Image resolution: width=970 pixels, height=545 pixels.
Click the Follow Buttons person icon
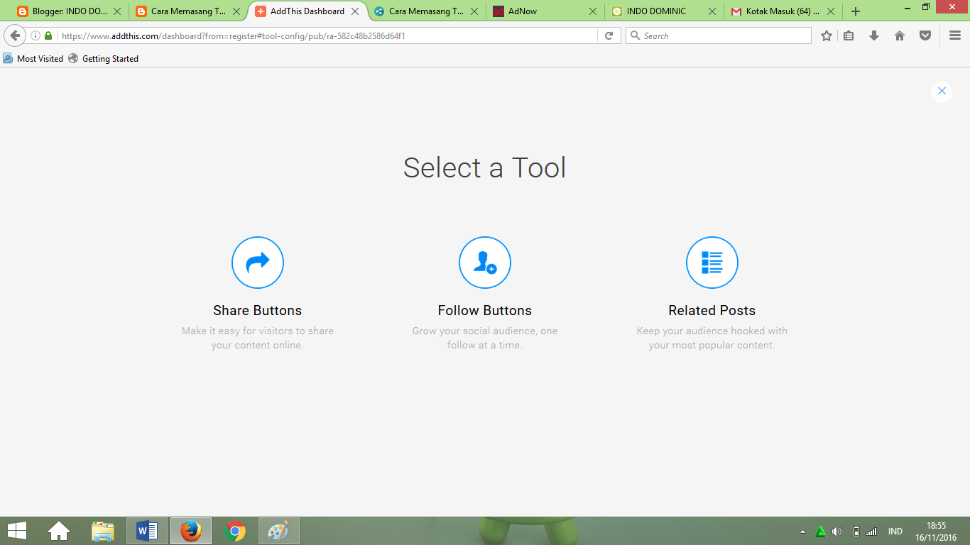click(485, 263)
